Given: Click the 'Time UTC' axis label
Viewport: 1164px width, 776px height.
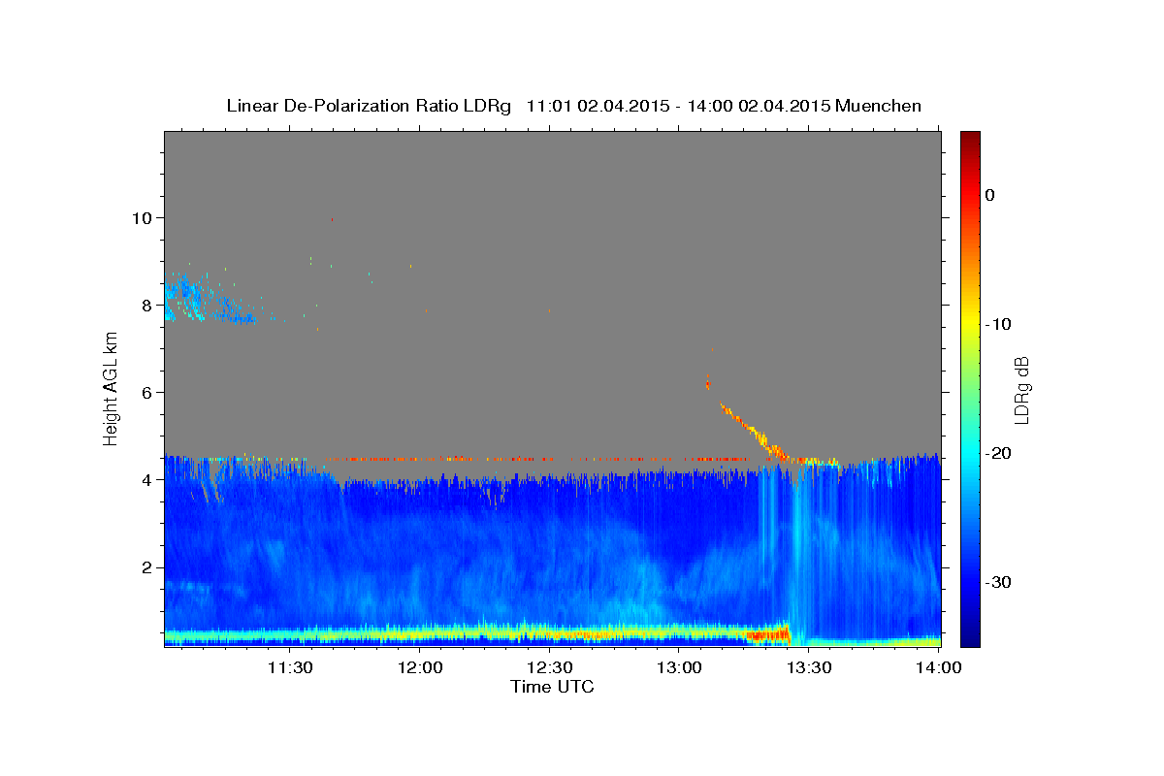Looking at the screenshot, I should [x=552, y=687].
